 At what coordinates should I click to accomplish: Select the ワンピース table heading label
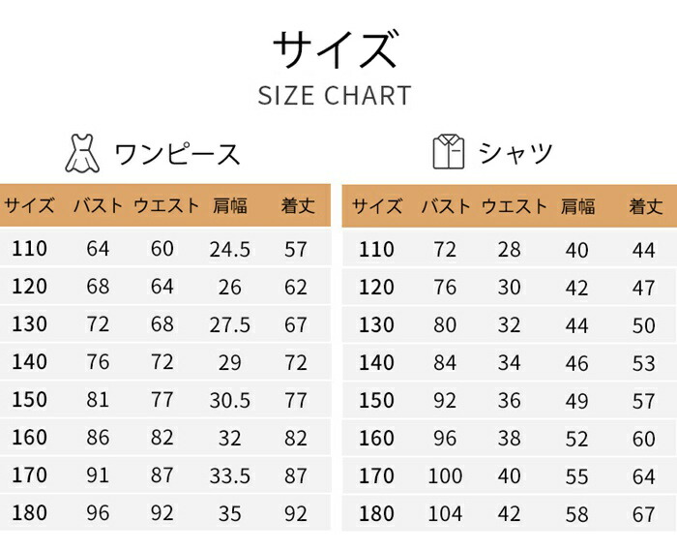tap(177, 154)
